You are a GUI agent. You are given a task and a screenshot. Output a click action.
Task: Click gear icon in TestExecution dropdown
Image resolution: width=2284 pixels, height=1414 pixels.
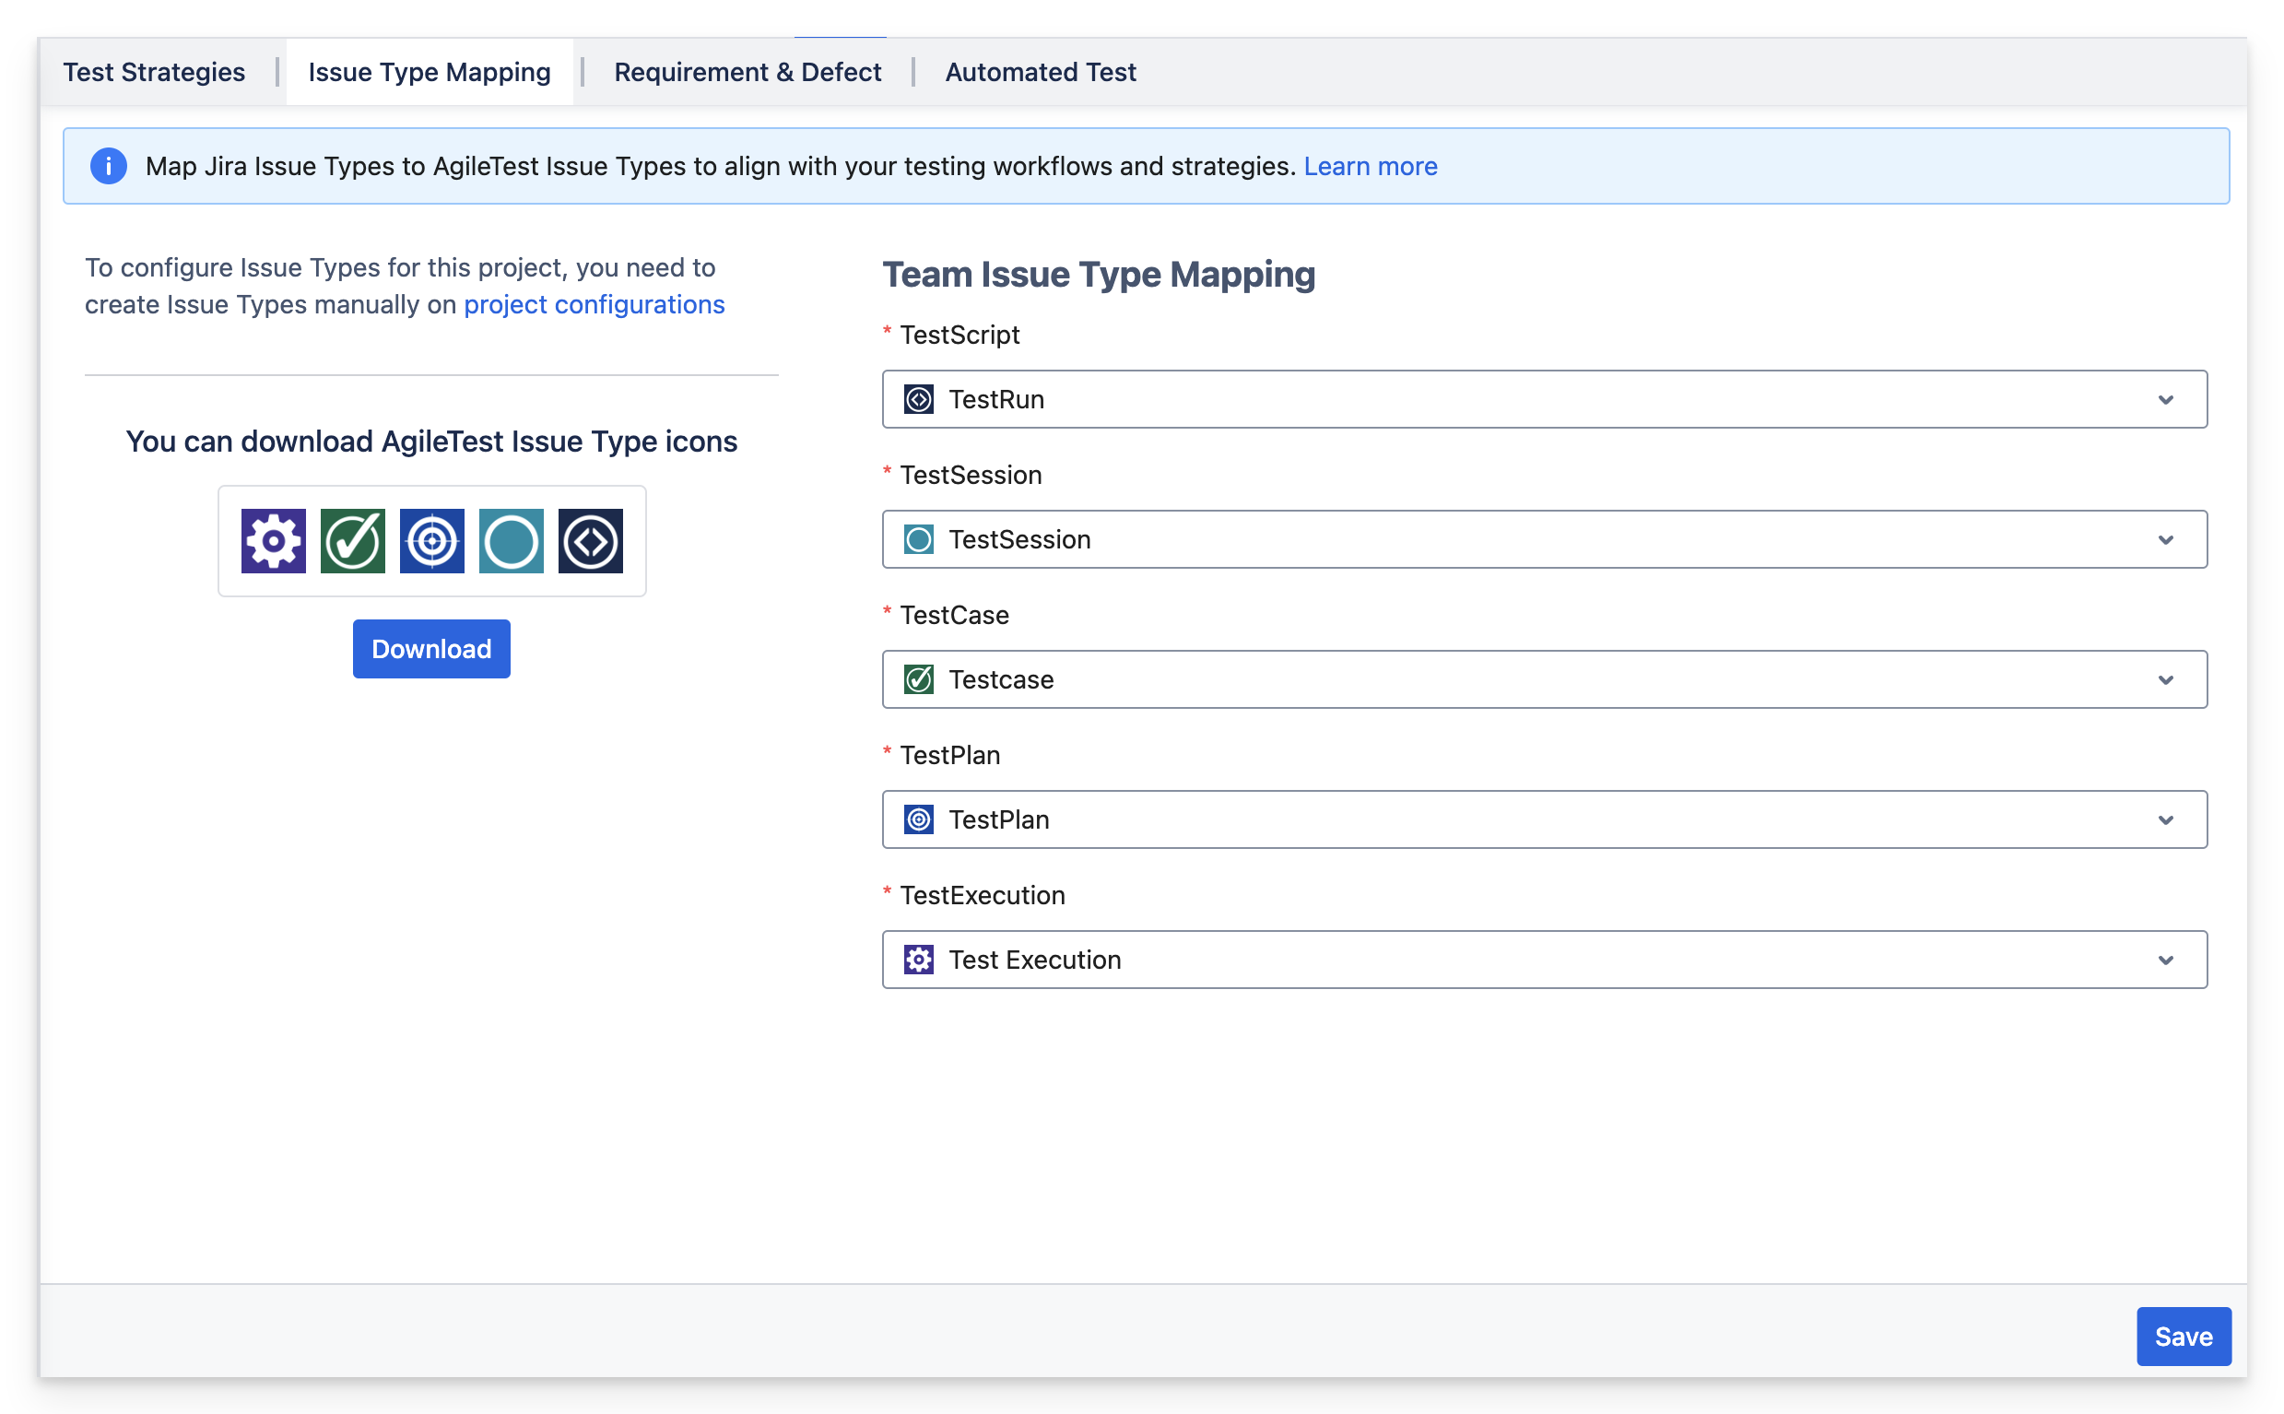click(x=919, y=960)
